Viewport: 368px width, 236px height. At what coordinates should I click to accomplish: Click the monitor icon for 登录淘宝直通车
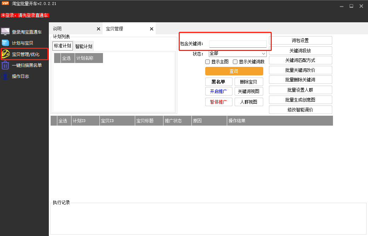5,32
